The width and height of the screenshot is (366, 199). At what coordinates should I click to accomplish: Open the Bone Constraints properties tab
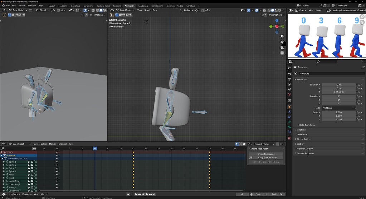289,132
